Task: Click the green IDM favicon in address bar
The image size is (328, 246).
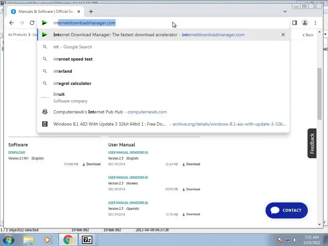Action: (x=45, y=23)
